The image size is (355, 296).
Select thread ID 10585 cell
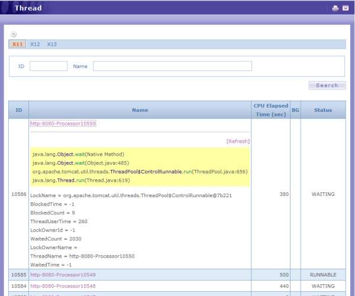[19, 275]
